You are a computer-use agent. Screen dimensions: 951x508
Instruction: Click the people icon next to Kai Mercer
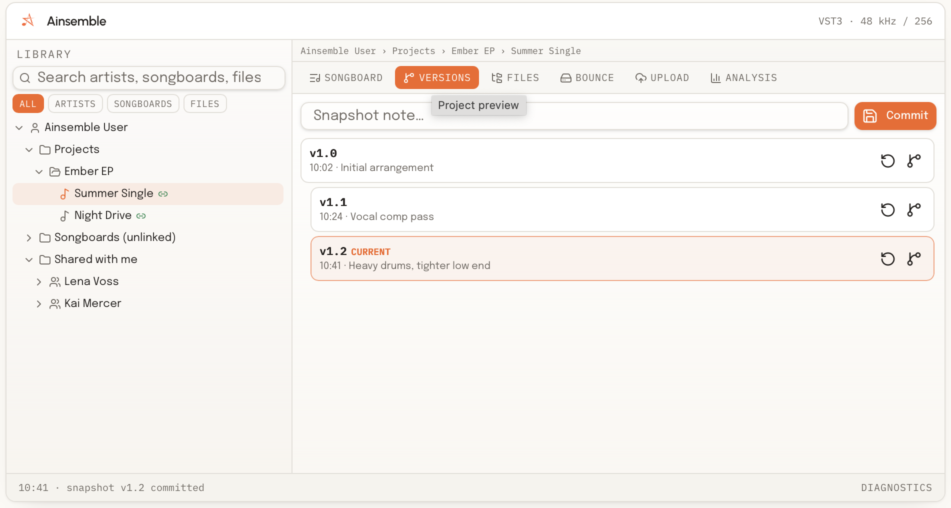(55, 304)
